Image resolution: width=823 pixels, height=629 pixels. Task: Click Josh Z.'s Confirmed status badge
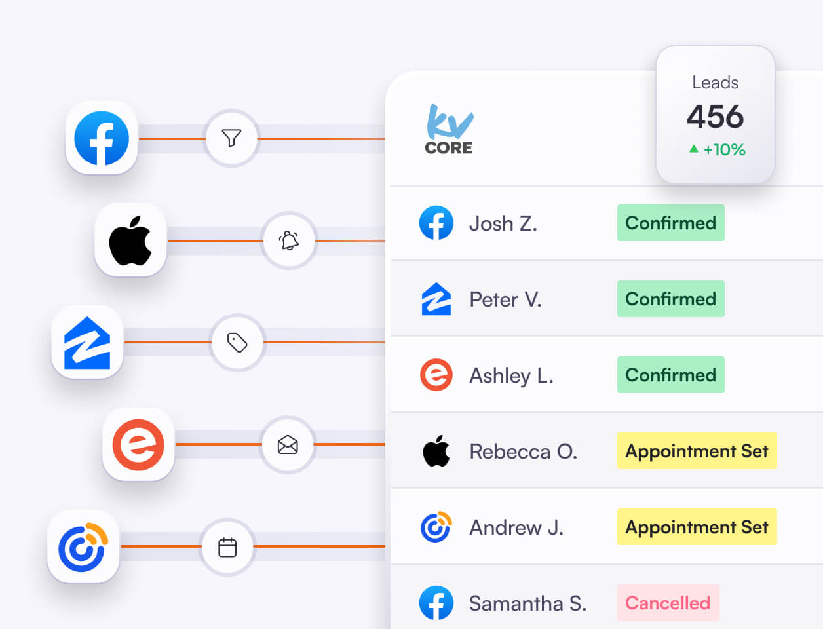pos(670,223)
